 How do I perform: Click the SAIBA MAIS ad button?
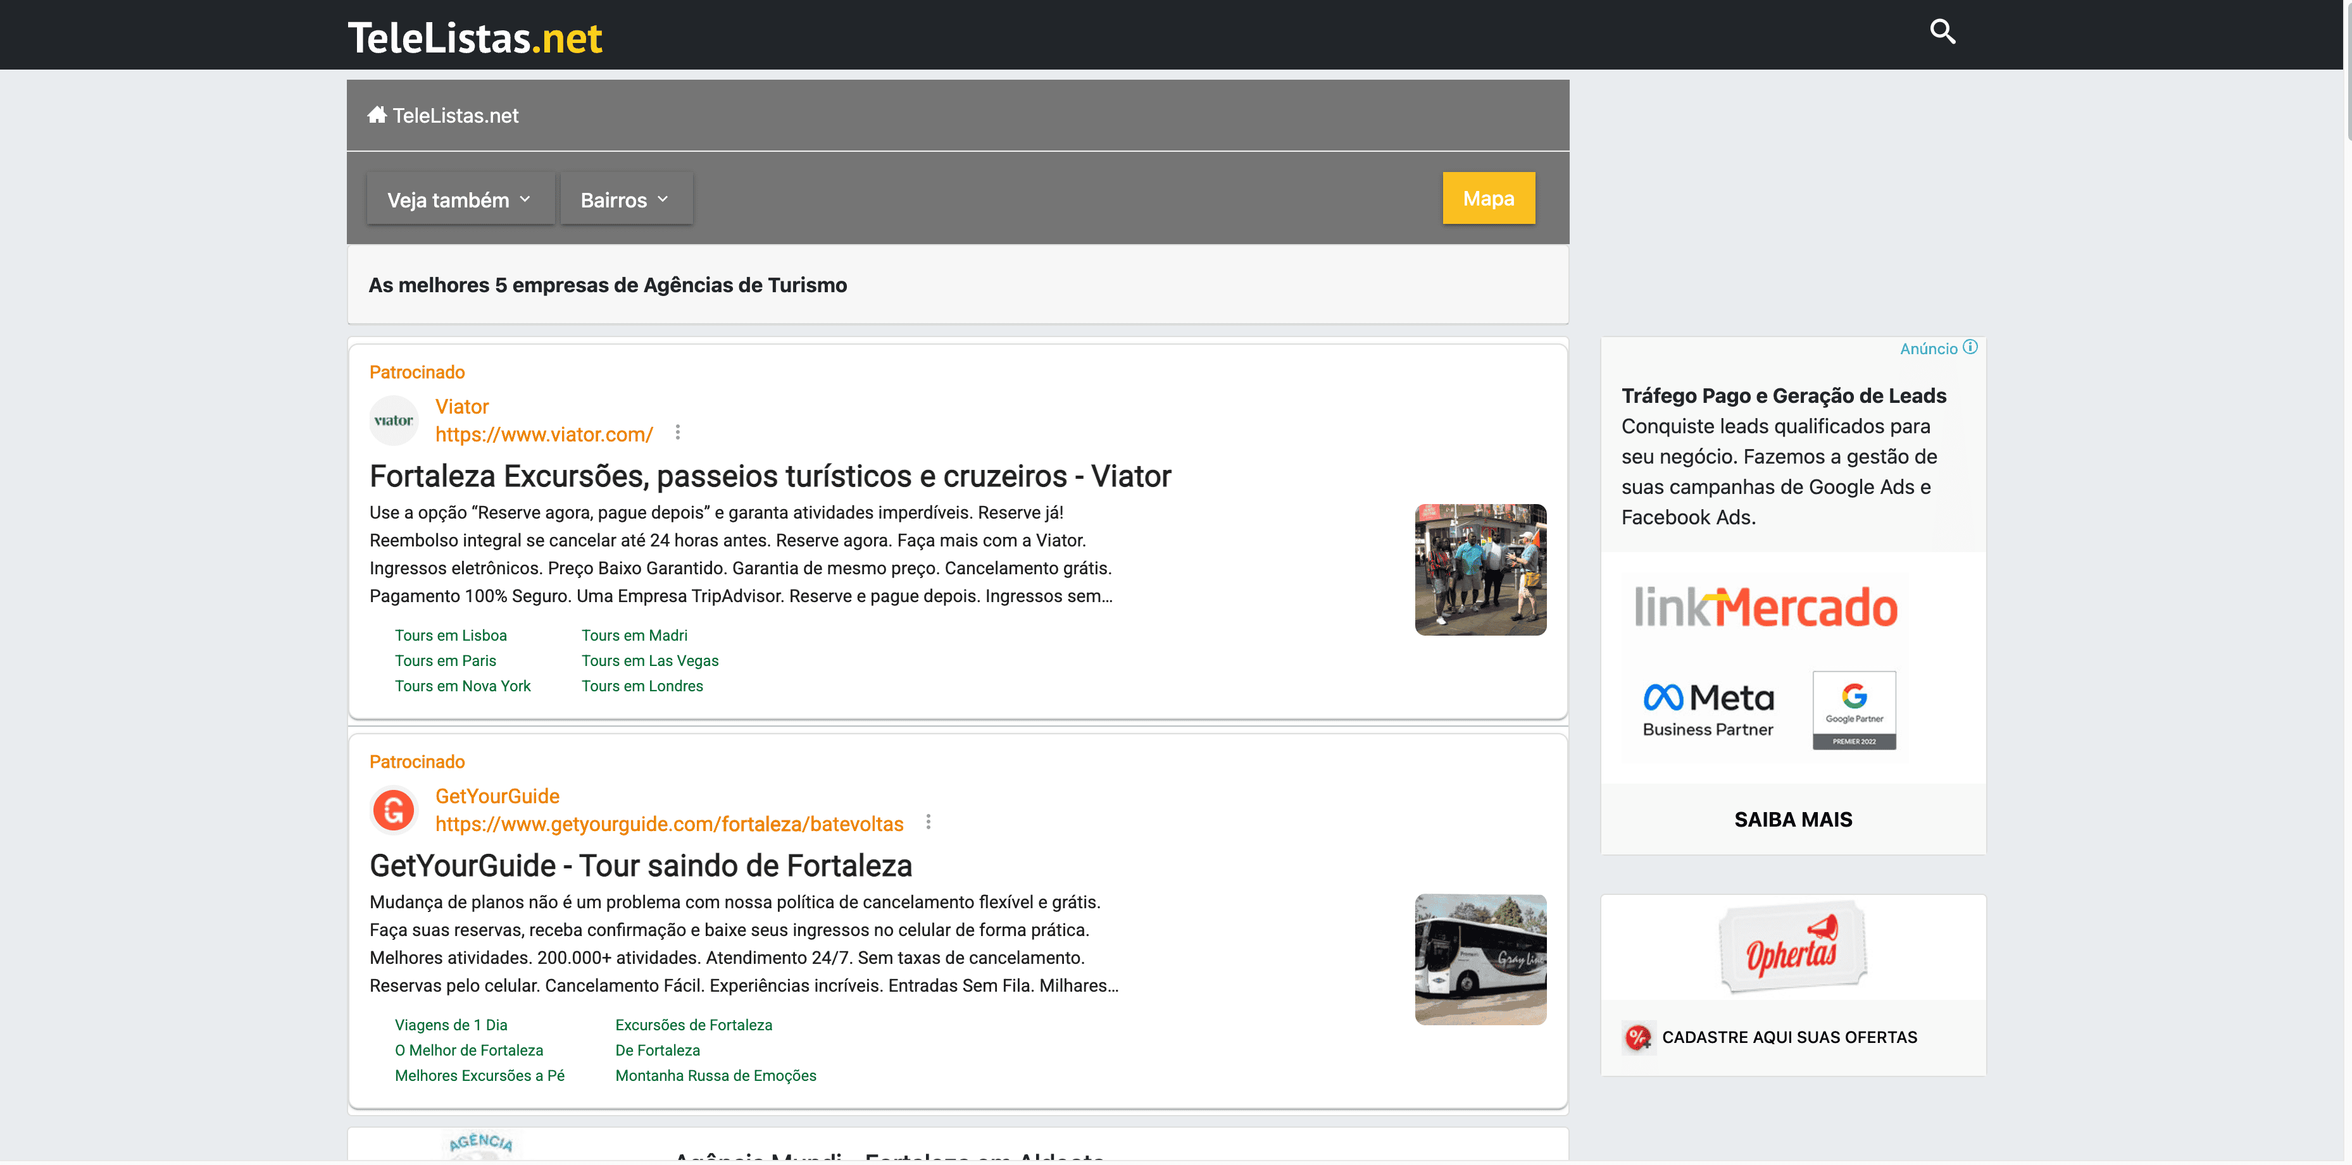tap(1792, 819)
